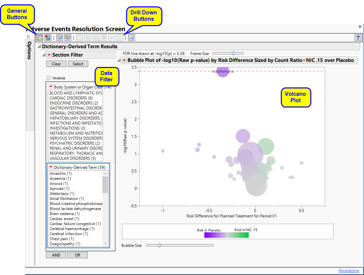Collapse the Dictionary-Derived Term Results section

click(x=39, y=47)
